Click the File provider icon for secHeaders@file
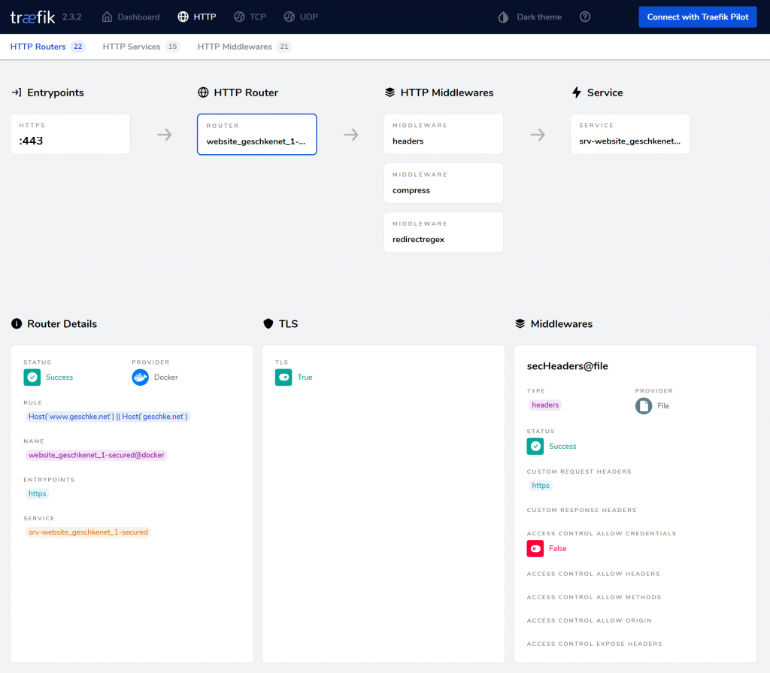The width and height of the screenshot is (770, 673). tap(643, 405)
